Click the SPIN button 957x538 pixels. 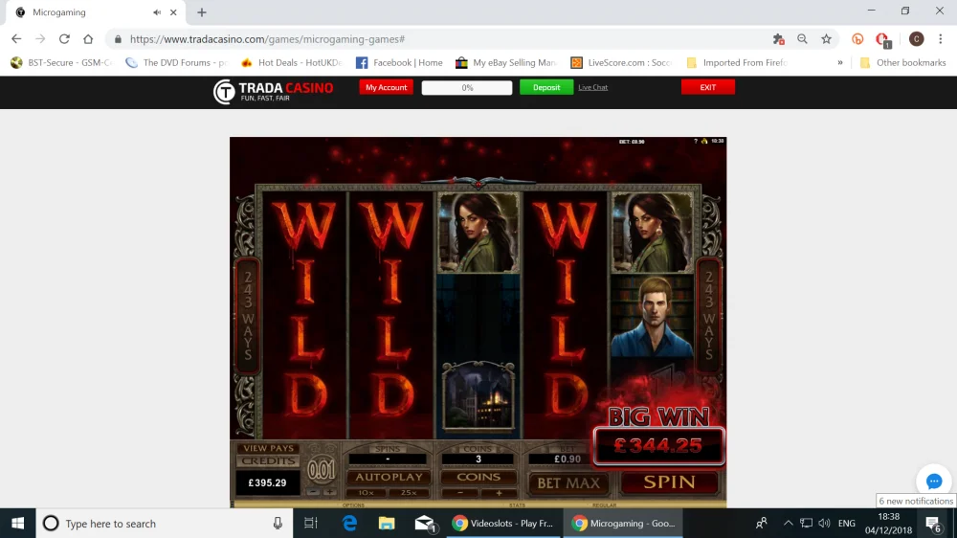coord(669,482)
